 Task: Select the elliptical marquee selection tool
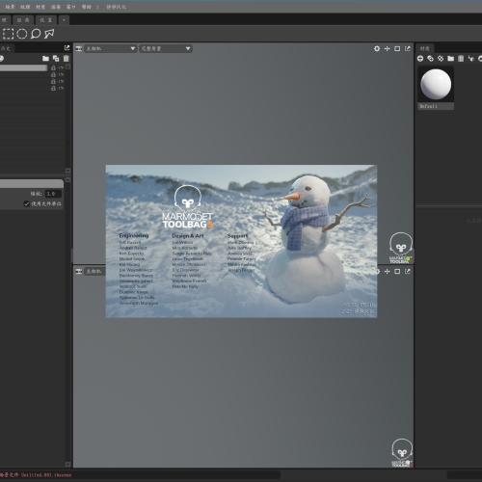click(x=22, y=34)
